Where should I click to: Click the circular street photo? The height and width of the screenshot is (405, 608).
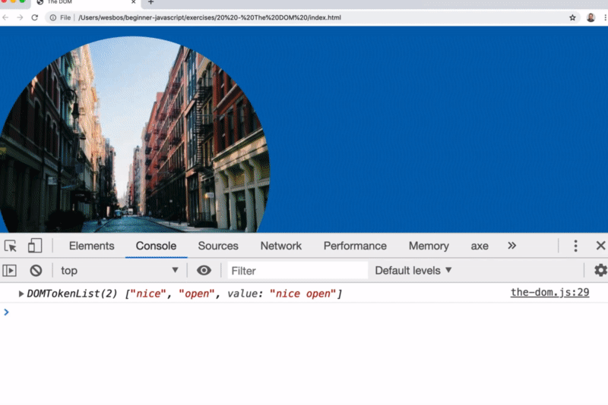click(133, 137)
